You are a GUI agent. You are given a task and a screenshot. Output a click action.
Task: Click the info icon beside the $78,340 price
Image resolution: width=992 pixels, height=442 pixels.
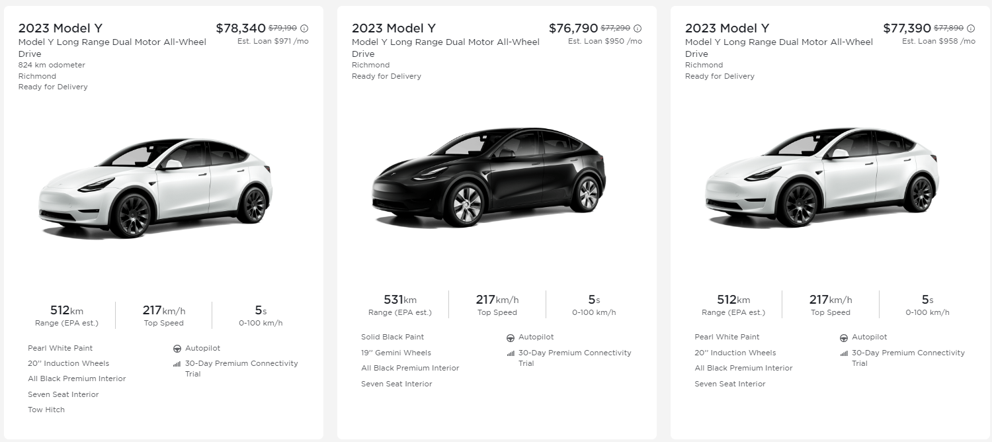[304, 28]
